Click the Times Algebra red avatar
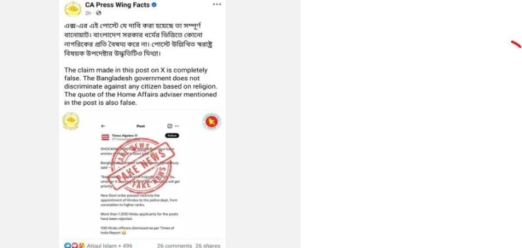 click(x=105, y=137)
